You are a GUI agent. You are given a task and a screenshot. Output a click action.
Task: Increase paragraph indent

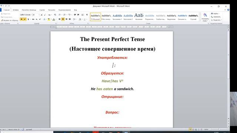point(78,15)
